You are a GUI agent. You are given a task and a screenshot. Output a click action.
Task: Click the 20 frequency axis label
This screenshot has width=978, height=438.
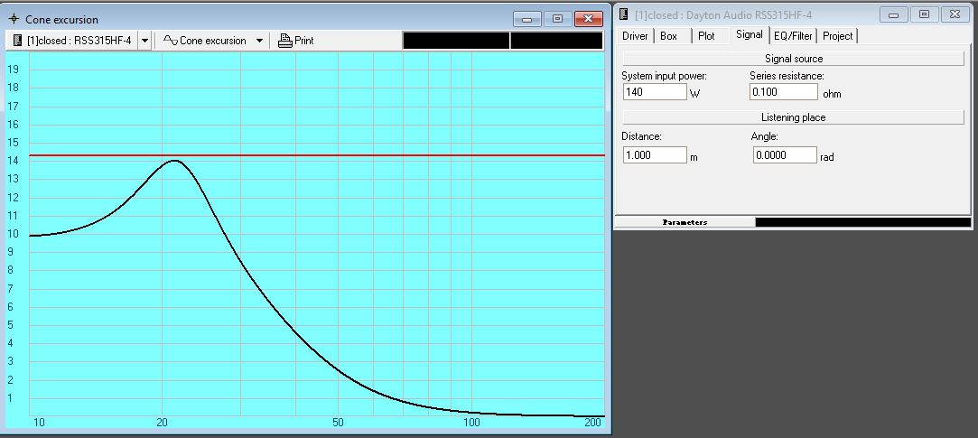pos(163,423)
